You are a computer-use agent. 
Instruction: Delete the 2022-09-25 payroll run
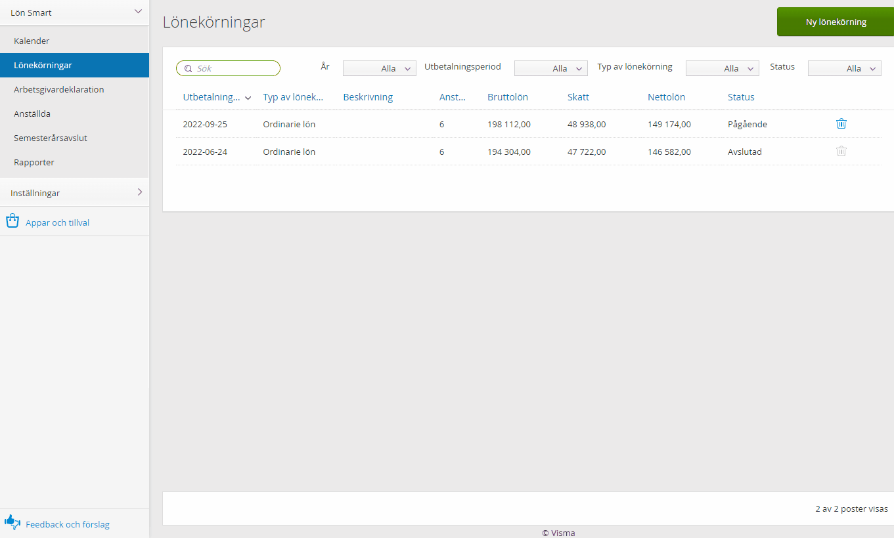point(841,123)
